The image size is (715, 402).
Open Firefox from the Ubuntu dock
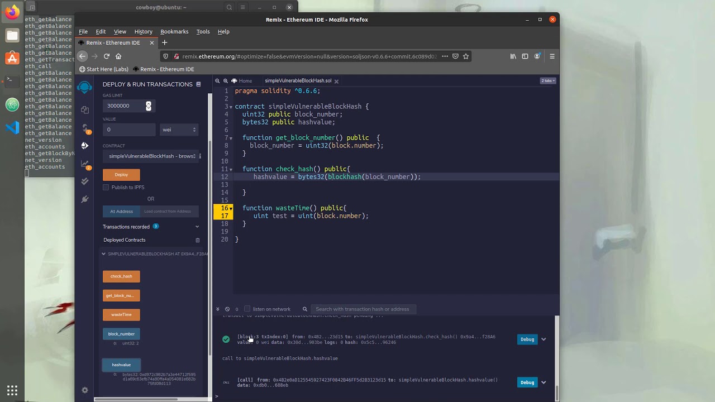point(12,12)
